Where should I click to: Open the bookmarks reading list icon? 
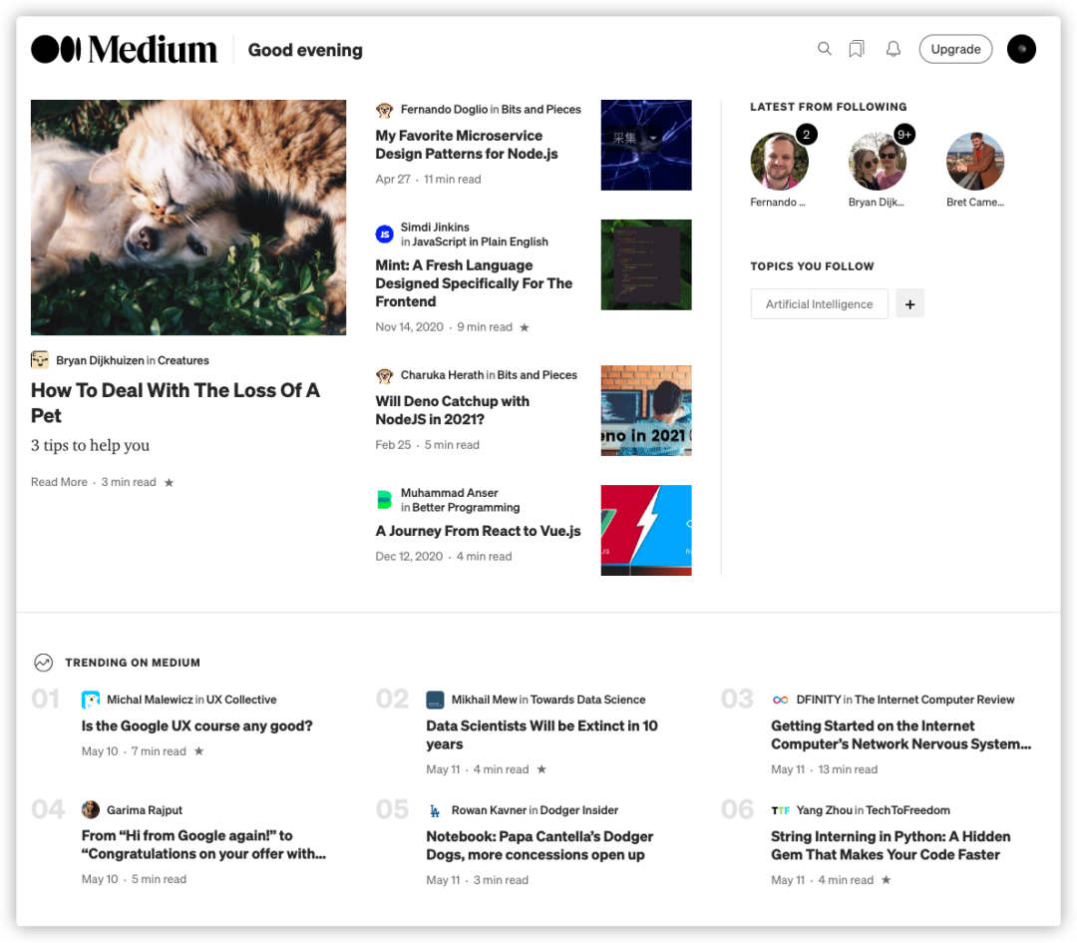pos(857,49)
